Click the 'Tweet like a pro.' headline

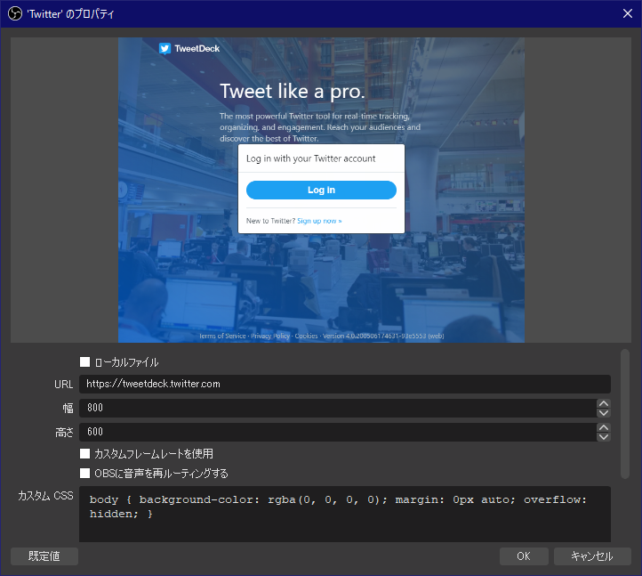pos(292,91)
